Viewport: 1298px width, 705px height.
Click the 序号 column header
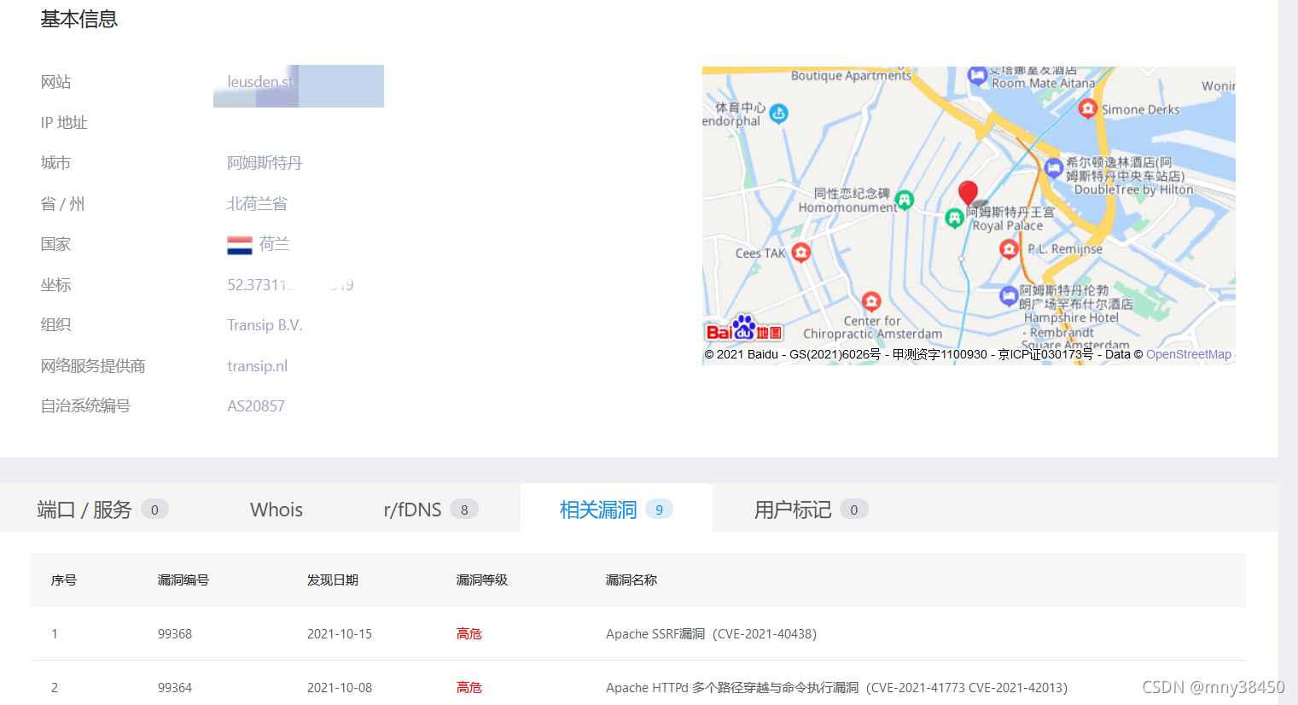[x=64, y=580]
